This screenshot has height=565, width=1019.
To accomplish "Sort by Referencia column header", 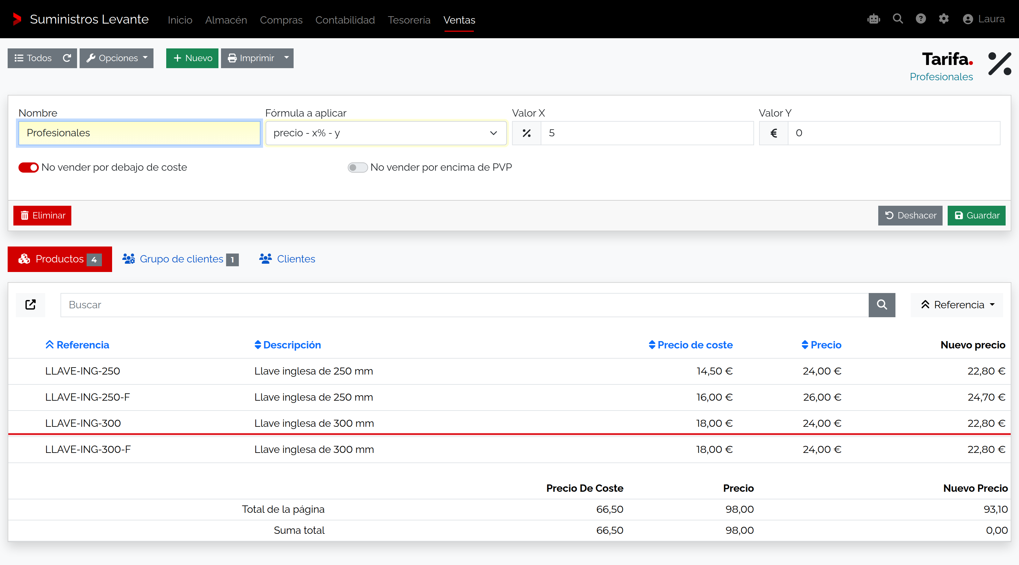I will (x=77, y=345).
